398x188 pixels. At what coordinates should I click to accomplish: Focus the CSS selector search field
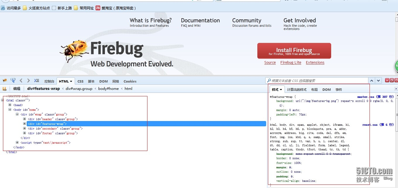pyautogui.click(x=317, y=80)
